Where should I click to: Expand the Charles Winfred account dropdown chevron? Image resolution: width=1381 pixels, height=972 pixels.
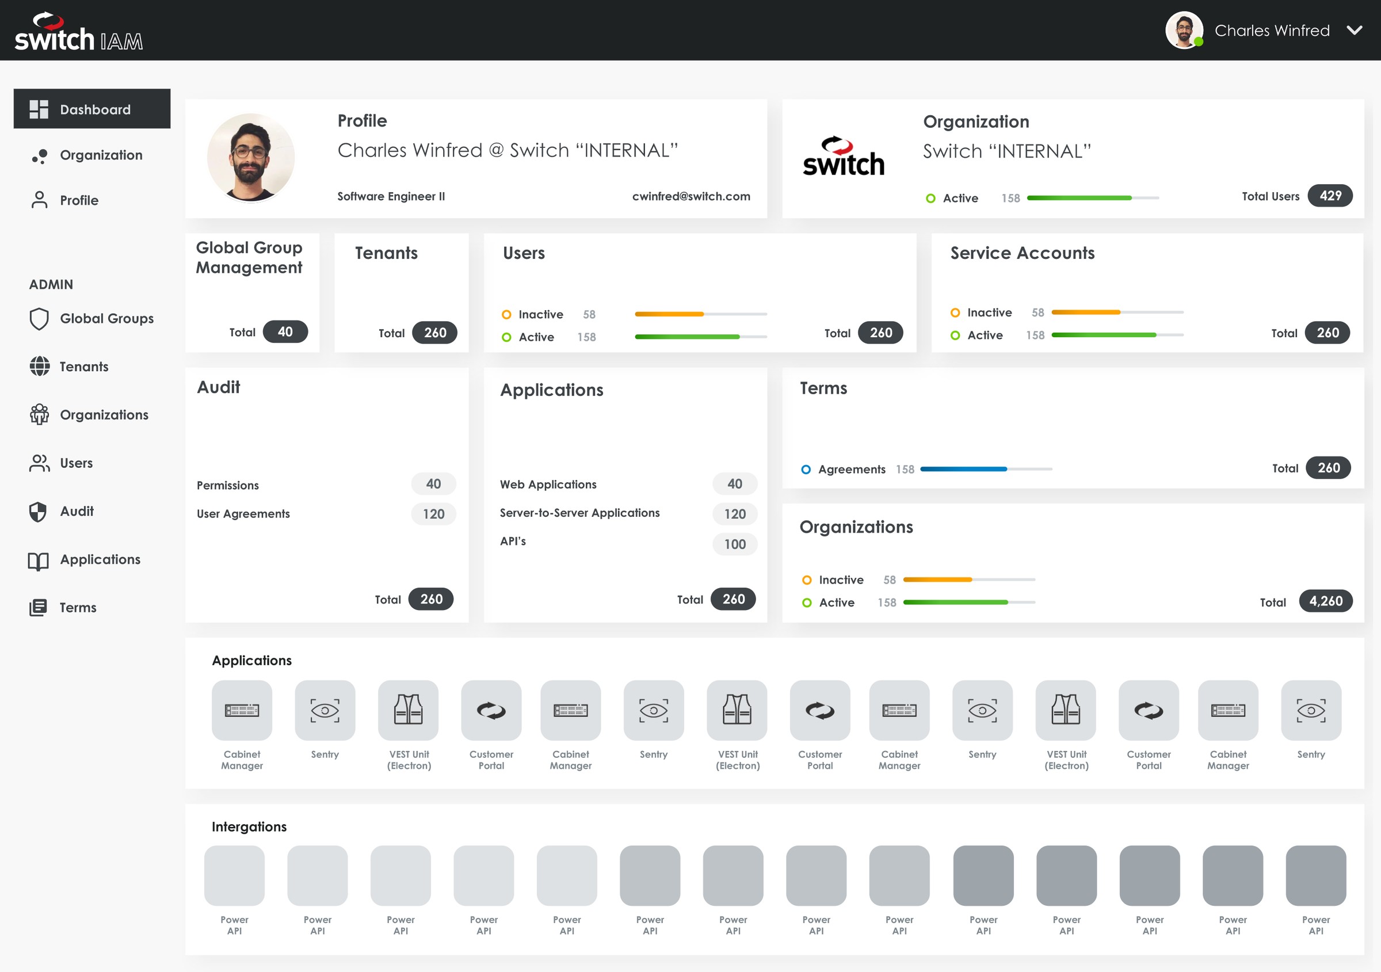1355,31
